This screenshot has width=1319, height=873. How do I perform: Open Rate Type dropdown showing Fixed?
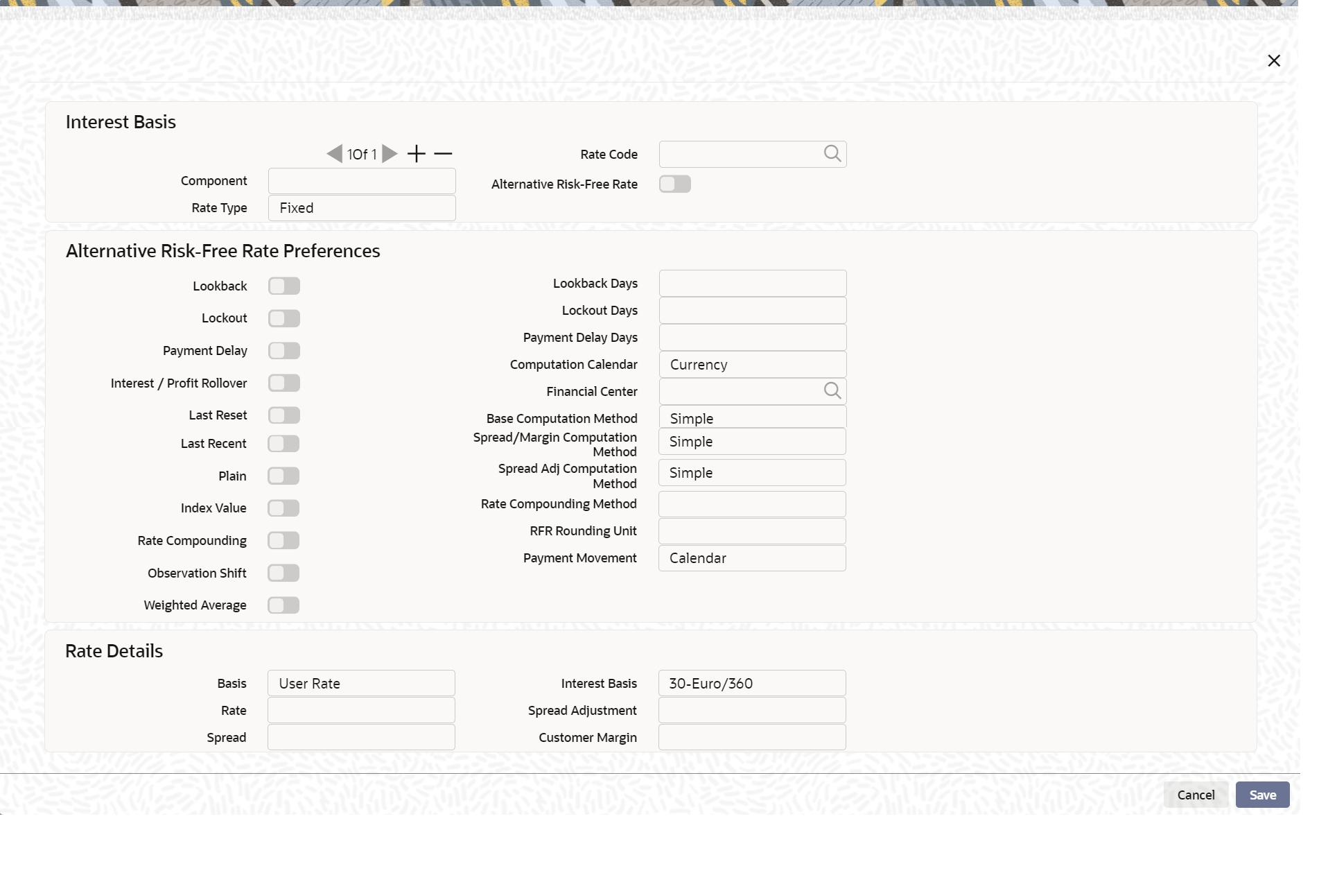pyautogui.click(x=362, y=208)
